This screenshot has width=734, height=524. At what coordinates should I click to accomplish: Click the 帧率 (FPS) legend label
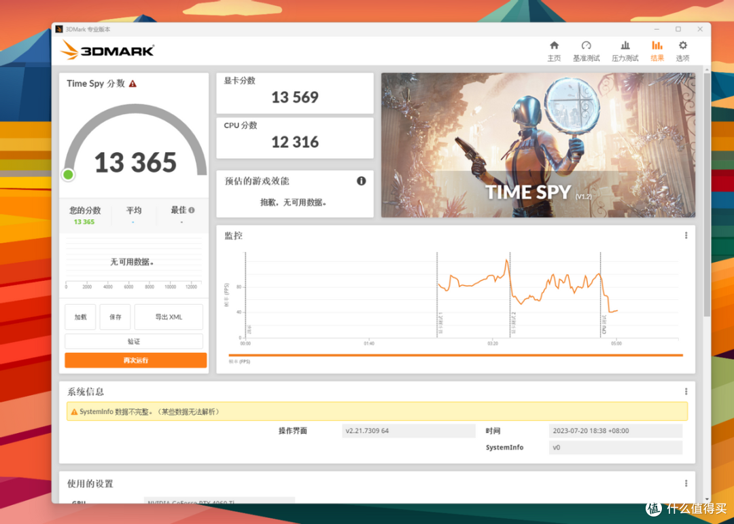[x=239, y=362]
